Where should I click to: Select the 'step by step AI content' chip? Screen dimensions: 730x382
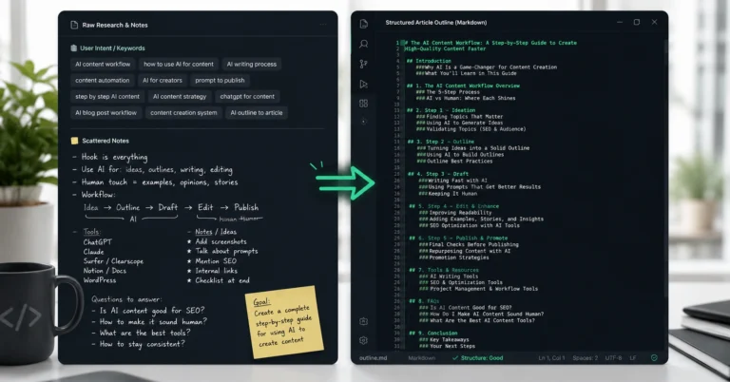107,97
